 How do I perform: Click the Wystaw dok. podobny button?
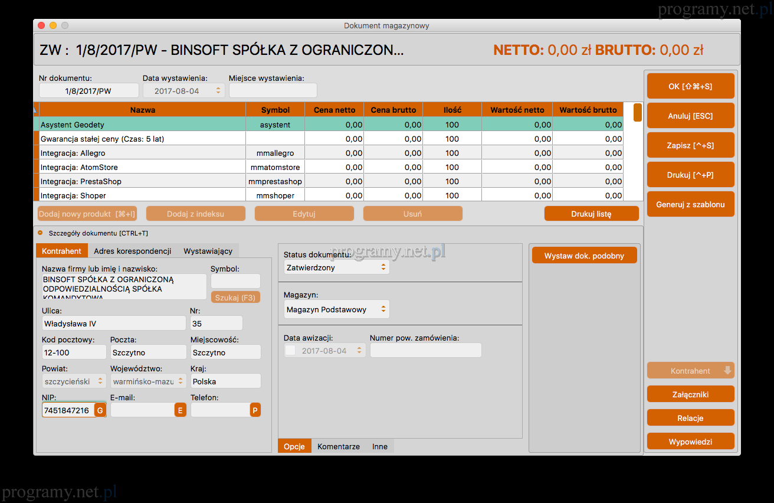[x=584, y=256]
